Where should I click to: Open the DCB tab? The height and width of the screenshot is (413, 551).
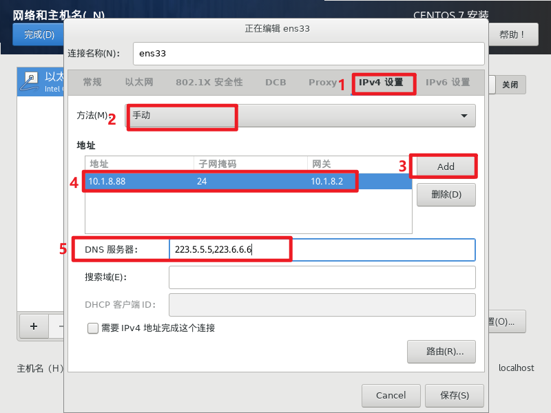275,82
